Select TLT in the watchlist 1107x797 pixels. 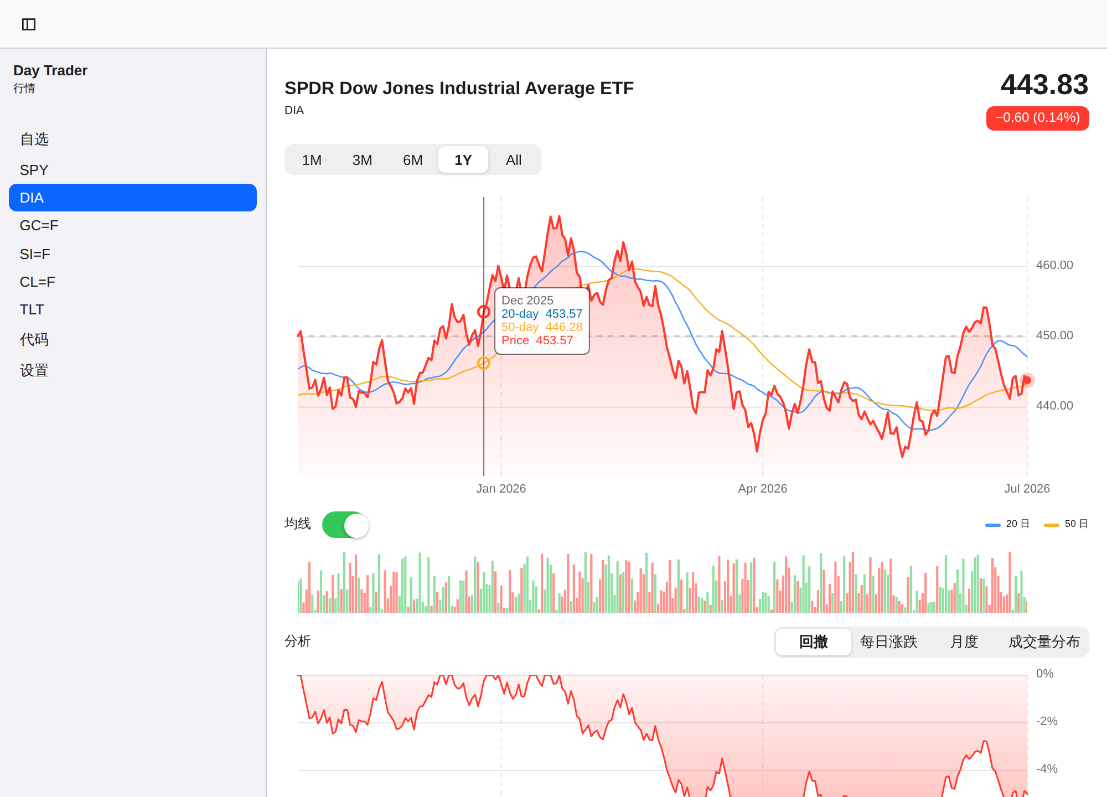click(133, 309)
